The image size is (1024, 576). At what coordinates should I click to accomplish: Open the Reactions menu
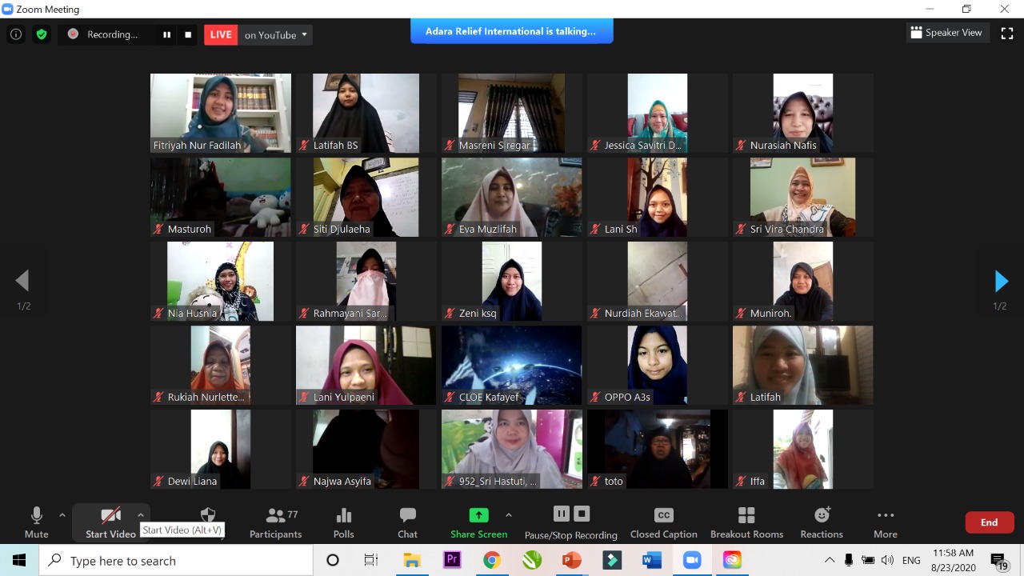tap(822, 522)
